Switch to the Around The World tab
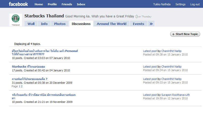Image resolution: width=203 pixels, height=115 pixels. tap(111, 24)
